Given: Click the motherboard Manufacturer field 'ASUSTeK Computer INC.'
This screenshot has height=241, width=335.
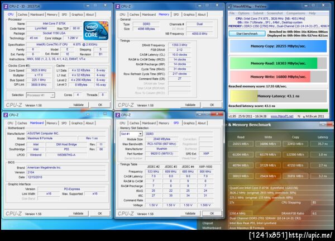Looking at the screenshot, I should (66, 133).
